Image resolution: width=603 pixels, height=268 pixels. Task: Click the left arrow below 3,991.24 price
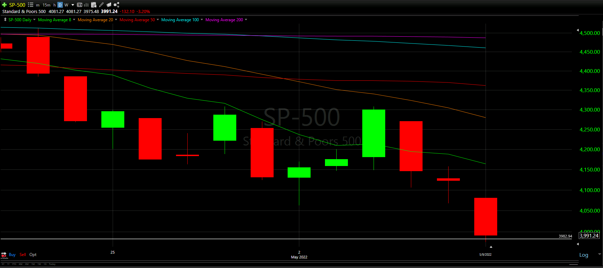tap(578, 244)
